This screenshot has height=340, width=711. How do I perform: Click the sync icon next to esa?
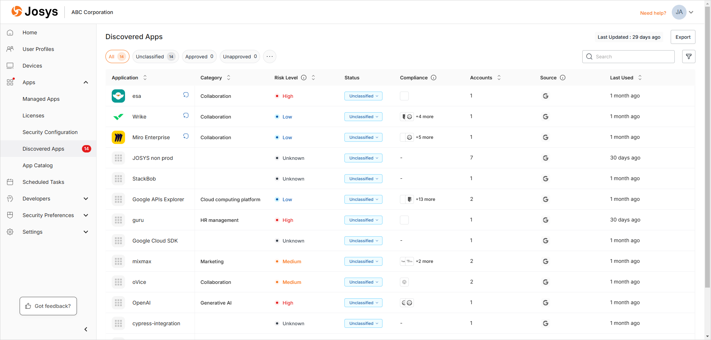pos(186,95)
